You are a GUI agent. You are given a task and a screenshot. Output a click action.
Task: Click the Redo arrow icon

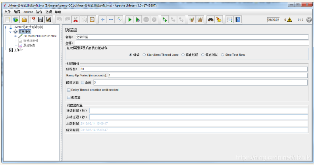[x=67, y=19]
